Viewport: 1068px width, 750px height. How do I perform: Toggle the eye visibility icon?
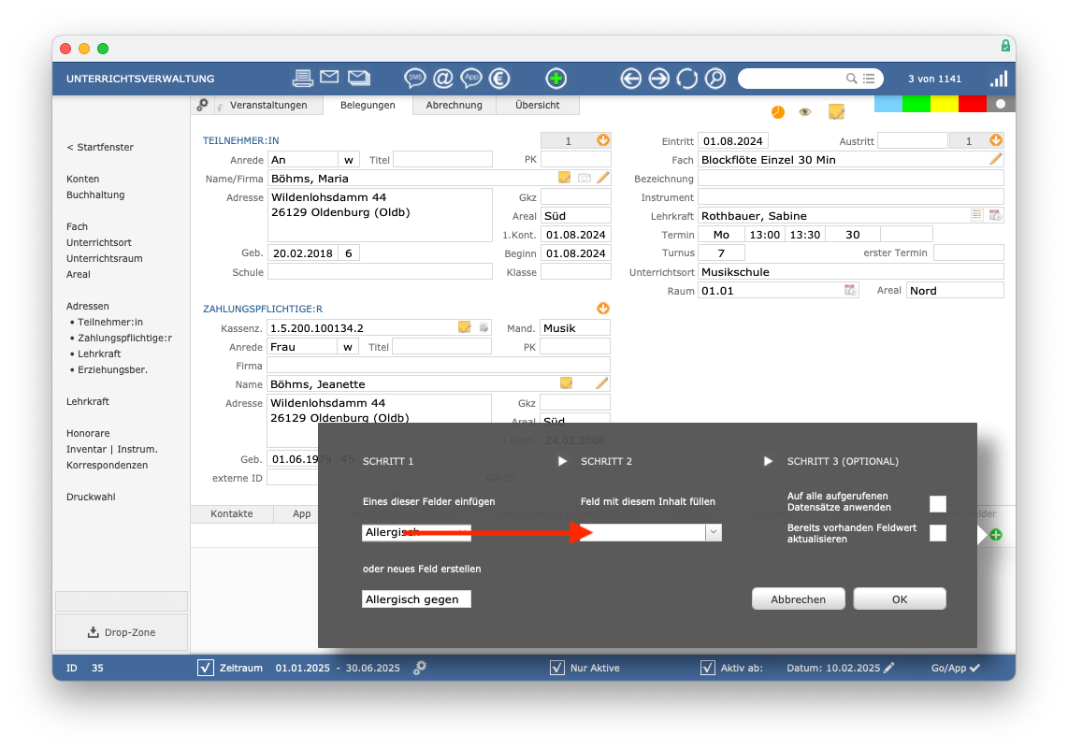[x=805, y=111]
